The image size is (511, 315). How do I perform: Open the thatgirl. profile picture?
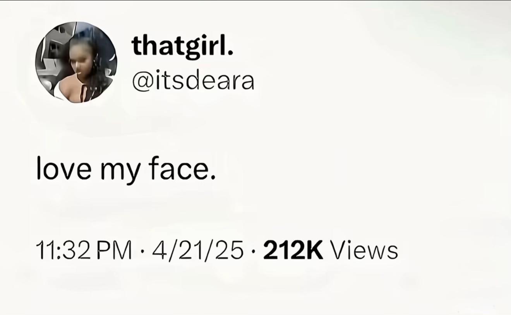click(x=76, y=62)
